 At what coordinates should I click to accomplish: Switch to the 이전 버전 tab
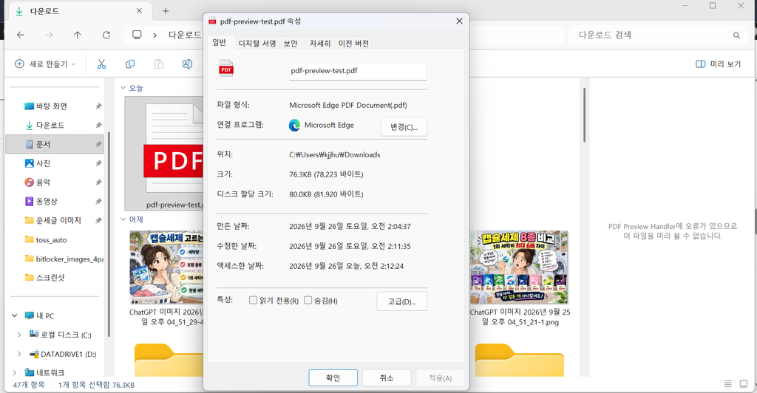[x=353, y=44]
